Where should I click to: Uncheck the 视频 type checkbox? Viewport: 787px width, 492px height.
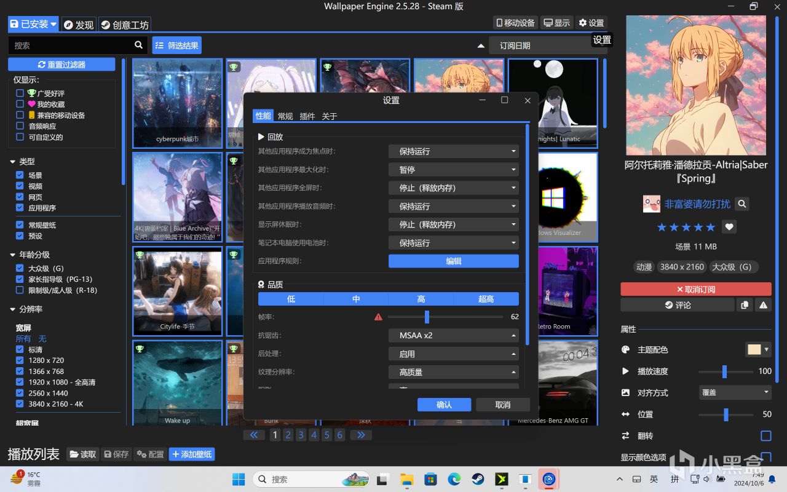click(x=20, y=186)
